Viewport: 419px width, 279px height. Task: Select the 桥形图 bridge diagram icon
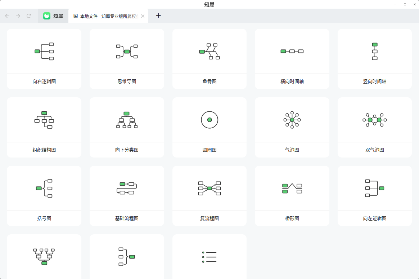tap(292, 188)
